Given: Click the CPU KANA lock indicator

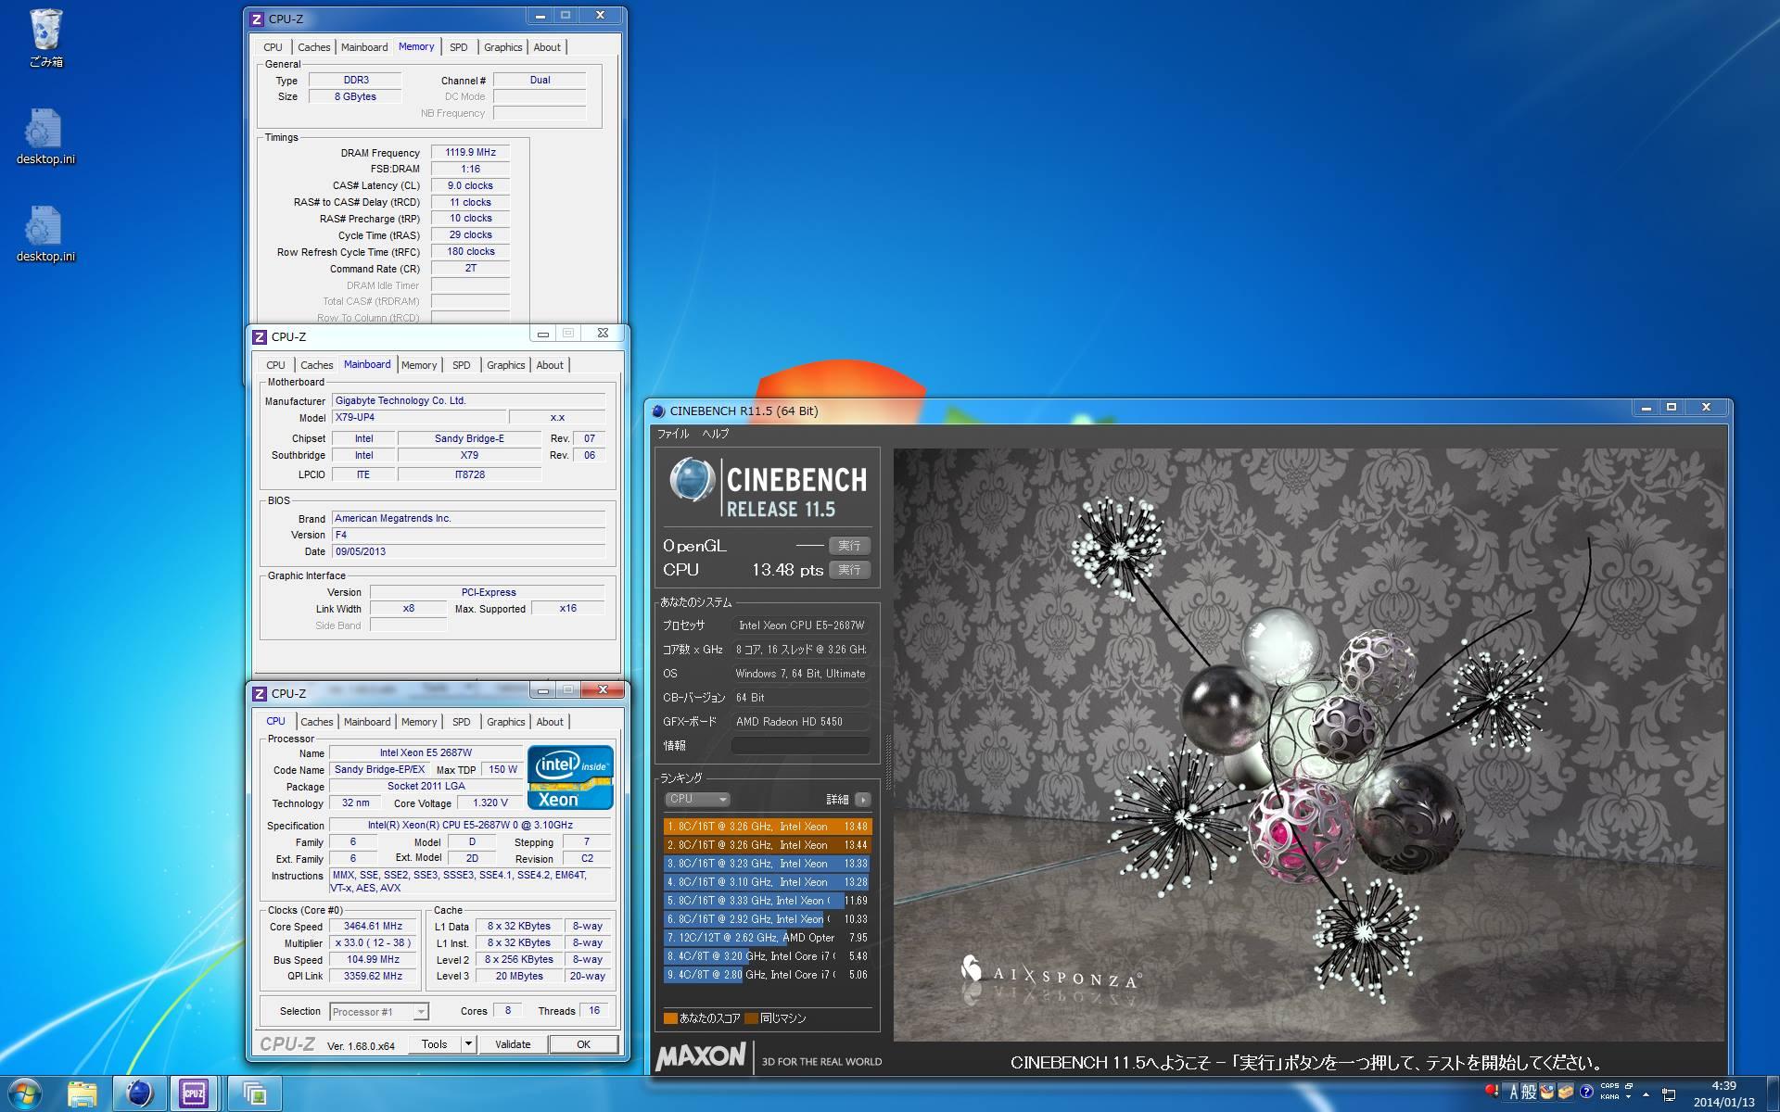Looking at the screenshot, I should tap(1609, 1096).
